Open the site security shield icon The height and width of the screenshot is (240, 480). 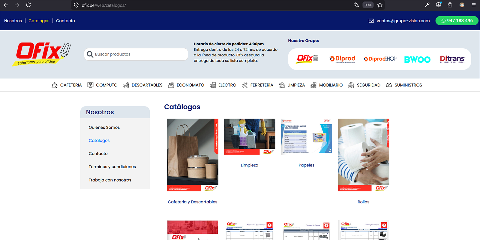(76, 5)
